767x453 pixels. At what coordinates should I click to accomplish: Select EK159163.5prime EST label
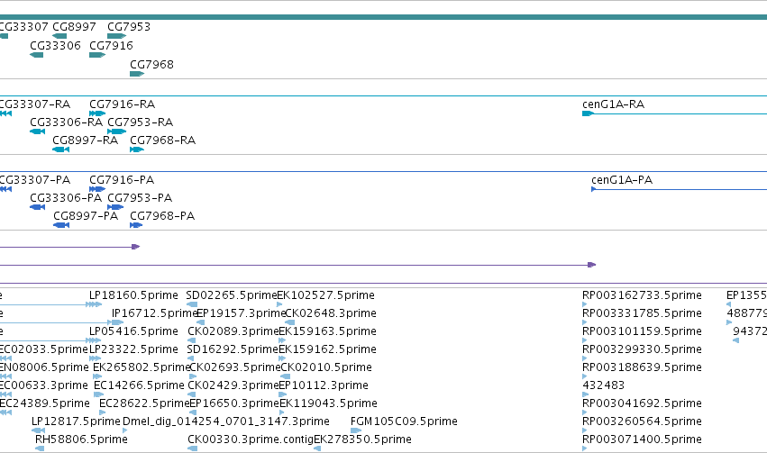(327, 331)
